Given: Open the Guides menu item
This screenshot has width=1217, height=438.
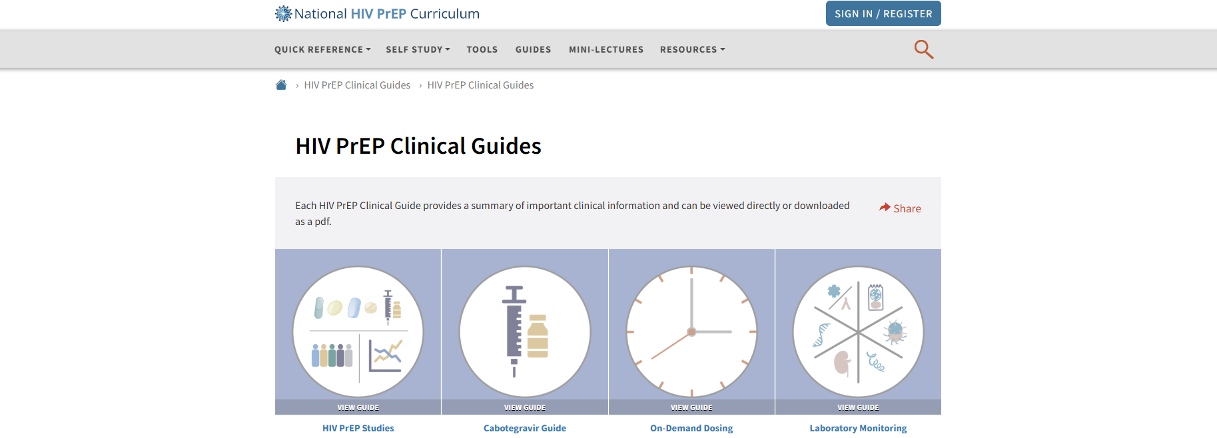Looking at the screenshot, I should point(534,49).
